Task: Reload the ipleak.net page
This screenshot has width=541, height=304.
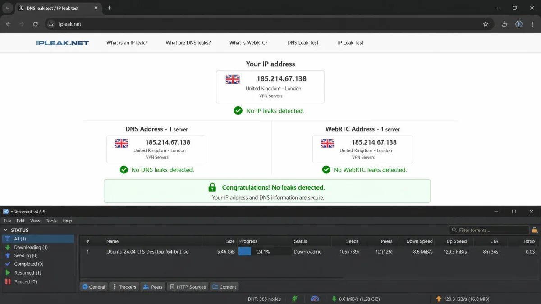Action: (x=35, y=24)
